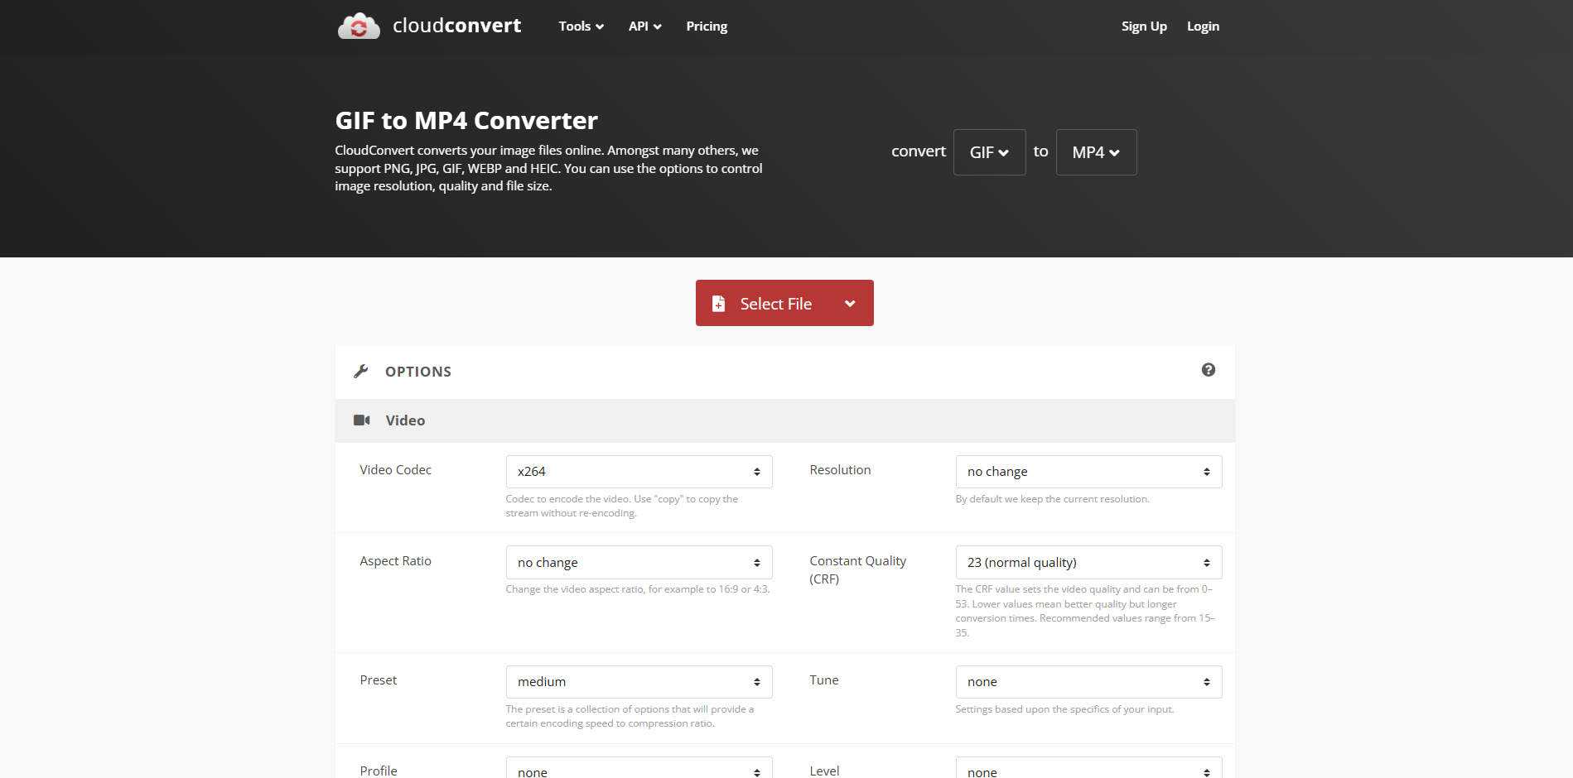The width and height of the screenshot is (1573, 778).
Task: Open the Video Codec selector
Action: (638, 471)
